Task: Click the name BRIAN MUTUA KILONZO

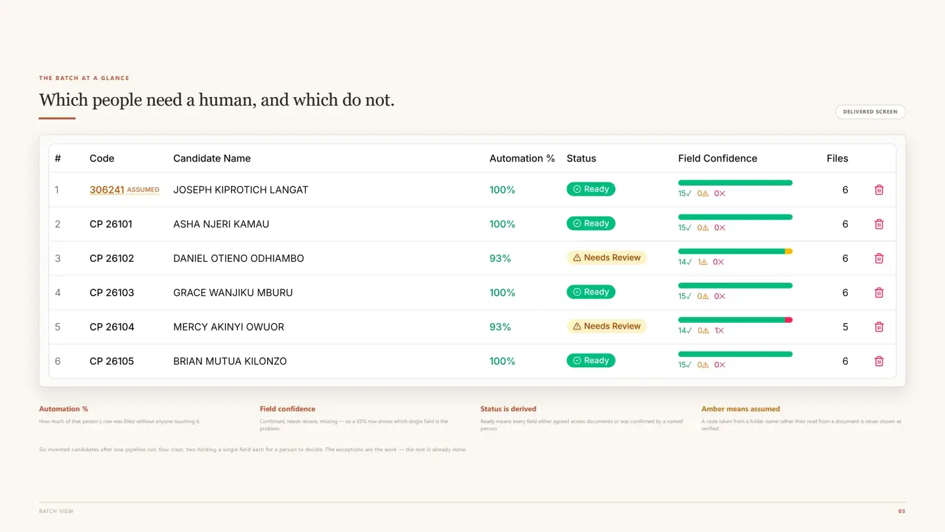Action: 230,361
